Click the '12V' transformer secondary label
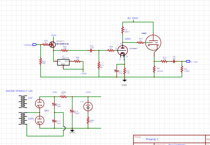The width and height of the screenshot is (210, 145). (x=30, y=98)
